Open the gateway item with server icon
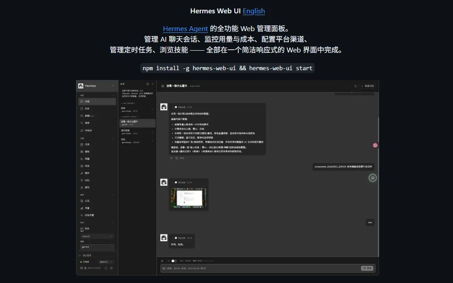Image resolution: width=453 pixels, height=283 pixels. click(97, 228)
